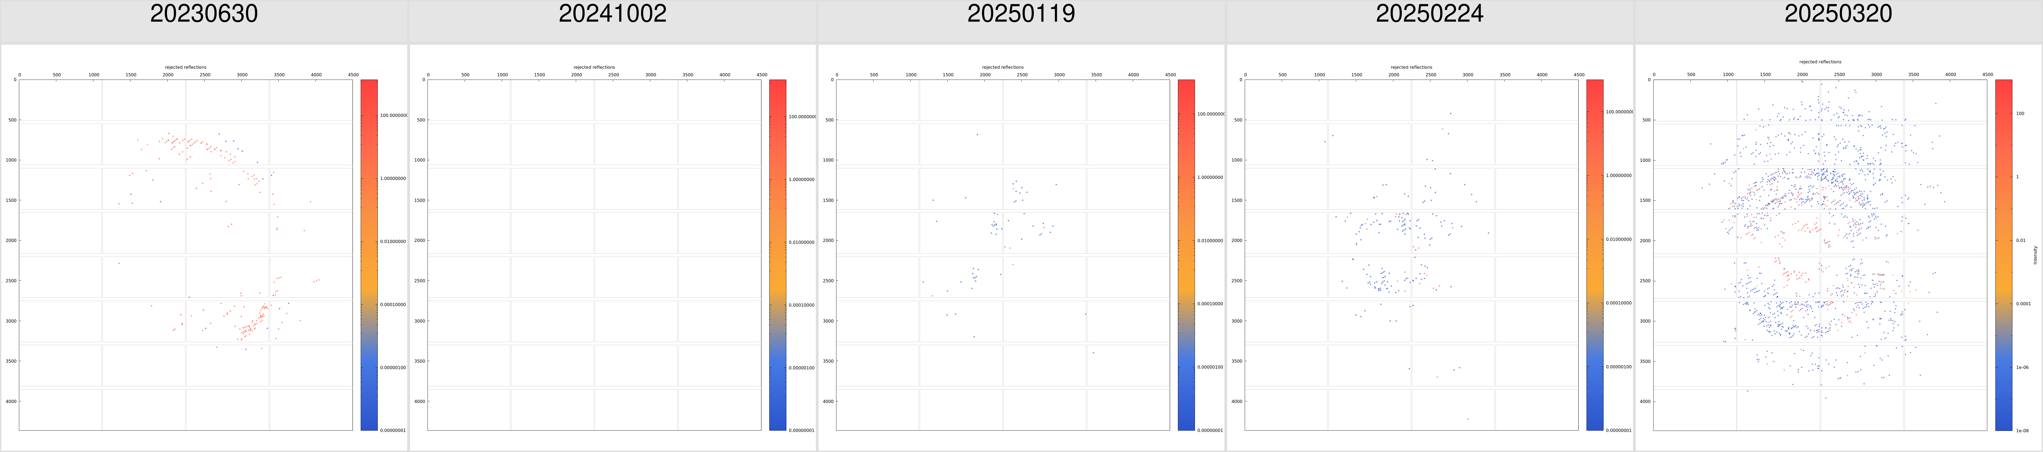2043x452 pixels.
Task: Click the 'rejected reflections' title of the 20250320 plot
Action: coord(1820,62)
